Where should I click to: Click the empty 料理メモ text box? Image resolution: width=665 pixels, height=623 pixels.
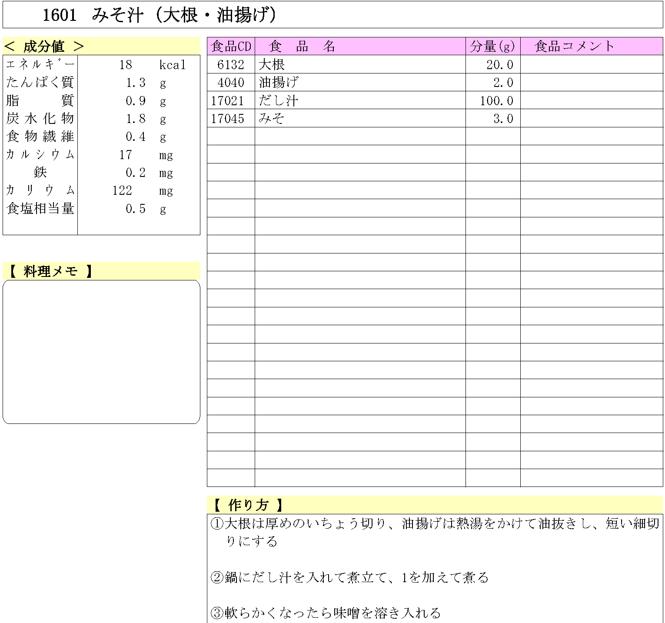tap(101, 352)
